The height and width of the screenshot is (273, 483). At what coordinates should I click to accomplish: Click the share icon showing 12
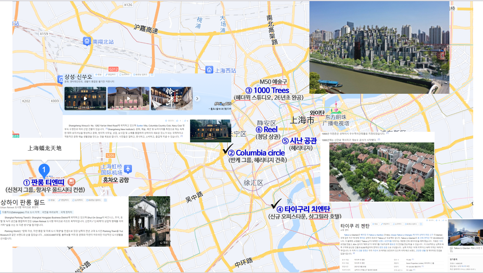tap(443, 220)
